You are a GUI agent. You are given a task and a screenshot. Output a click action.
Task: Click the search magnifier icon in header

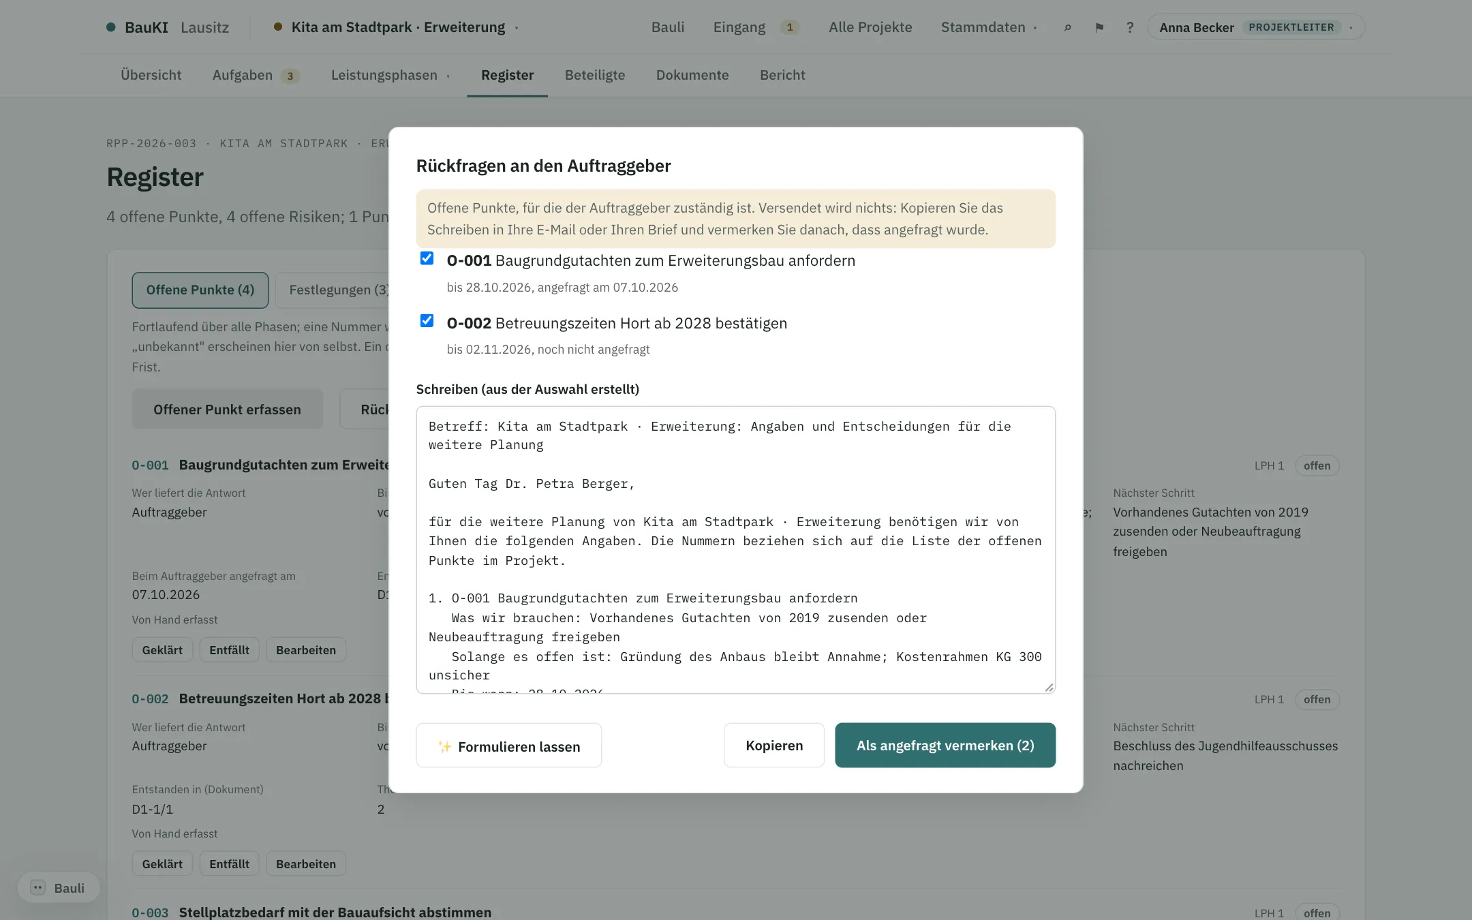[x=1068, y=27]
